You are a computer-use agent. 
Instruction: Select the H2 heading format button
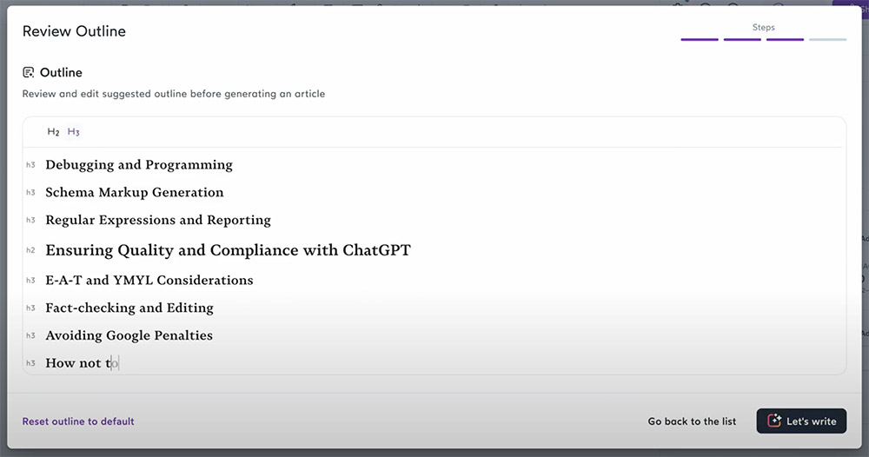point(53,132)
